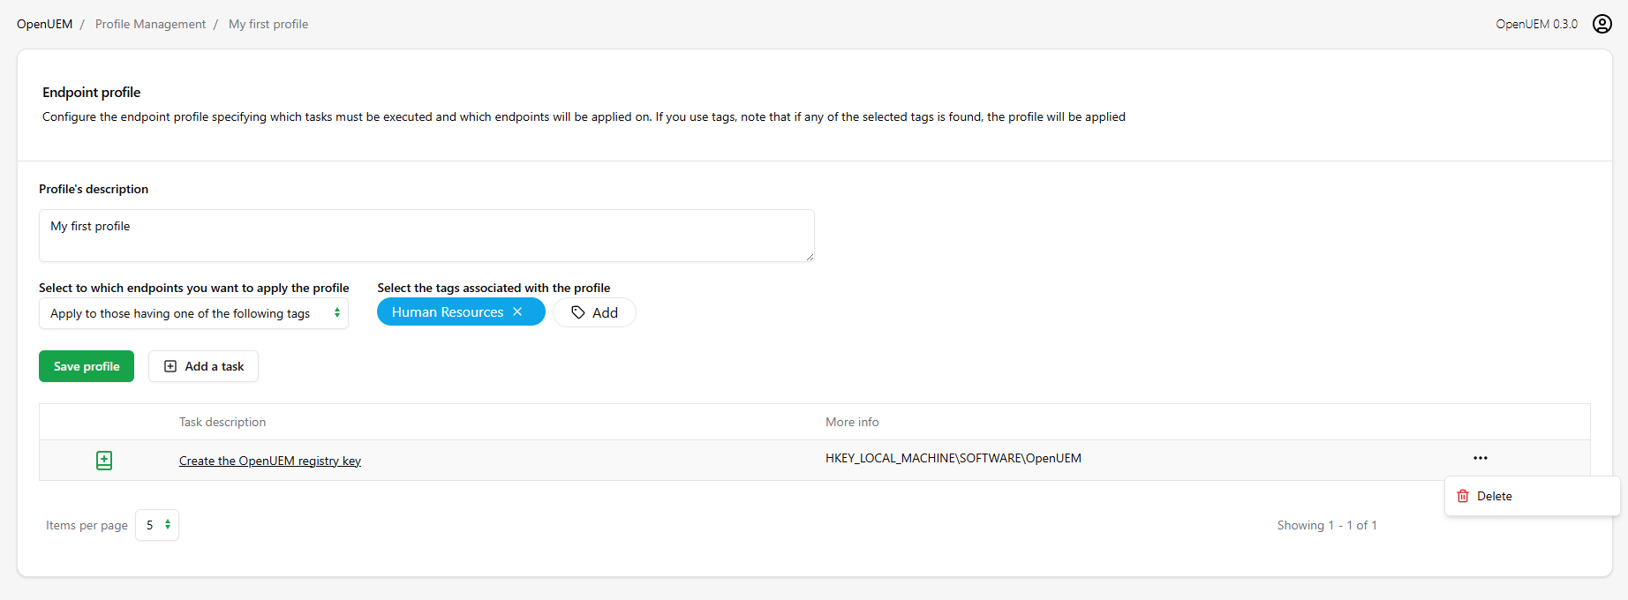Click the Task description column header
The width and height of the screenshot is (1628, 600).
pos(222,422)
